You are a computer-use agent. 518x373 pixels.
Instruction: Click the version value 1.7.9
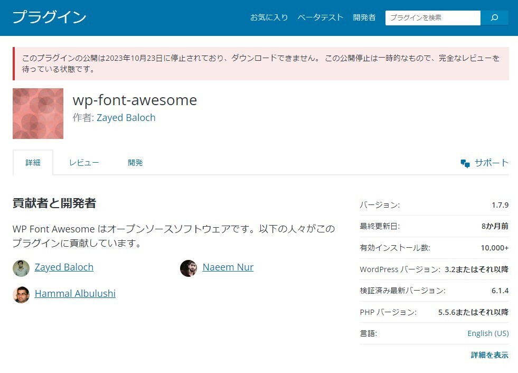[x=500, y=205]
